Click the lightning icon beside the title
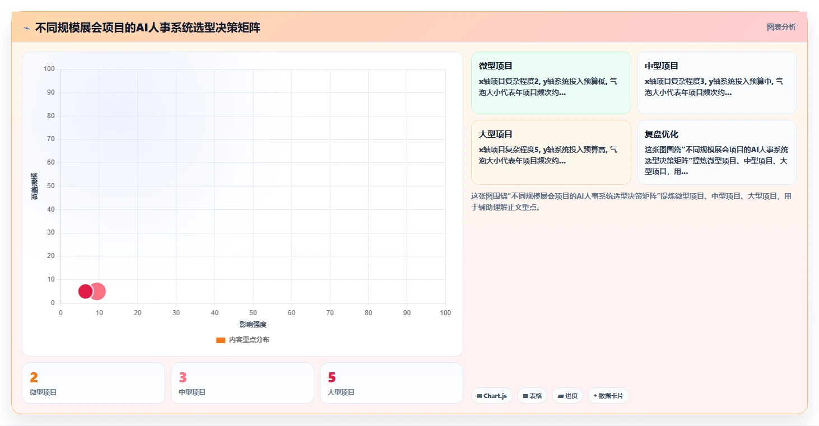This screenshot has width=819, height=426. 27,28
